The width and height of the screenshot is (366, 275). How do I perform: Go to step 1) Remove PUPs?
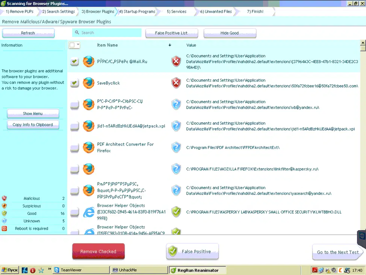(20, 11)
